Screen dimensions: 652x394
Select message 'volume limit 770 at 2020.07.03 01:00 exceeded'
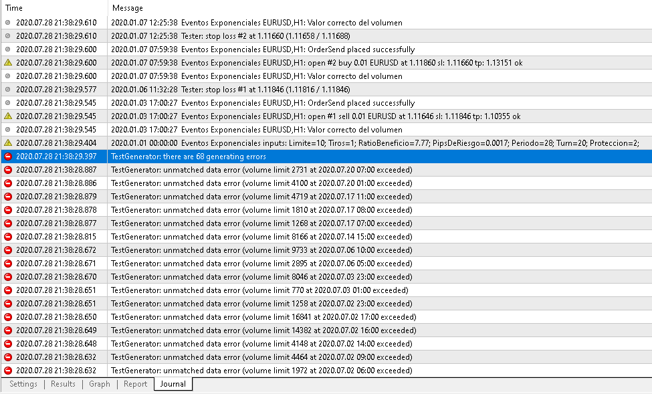pyautogui.click(x=259, y=290)
